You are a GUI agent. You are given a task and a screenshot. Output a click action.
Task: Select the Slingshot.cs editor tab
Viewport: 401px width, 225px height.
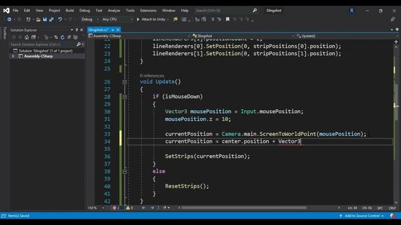(x=98, y=30)
